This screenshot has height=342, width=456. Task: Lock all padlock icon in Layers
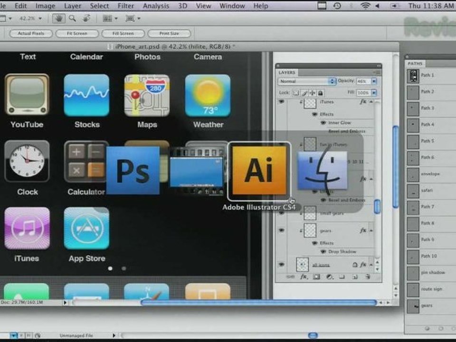click(320, 93)
